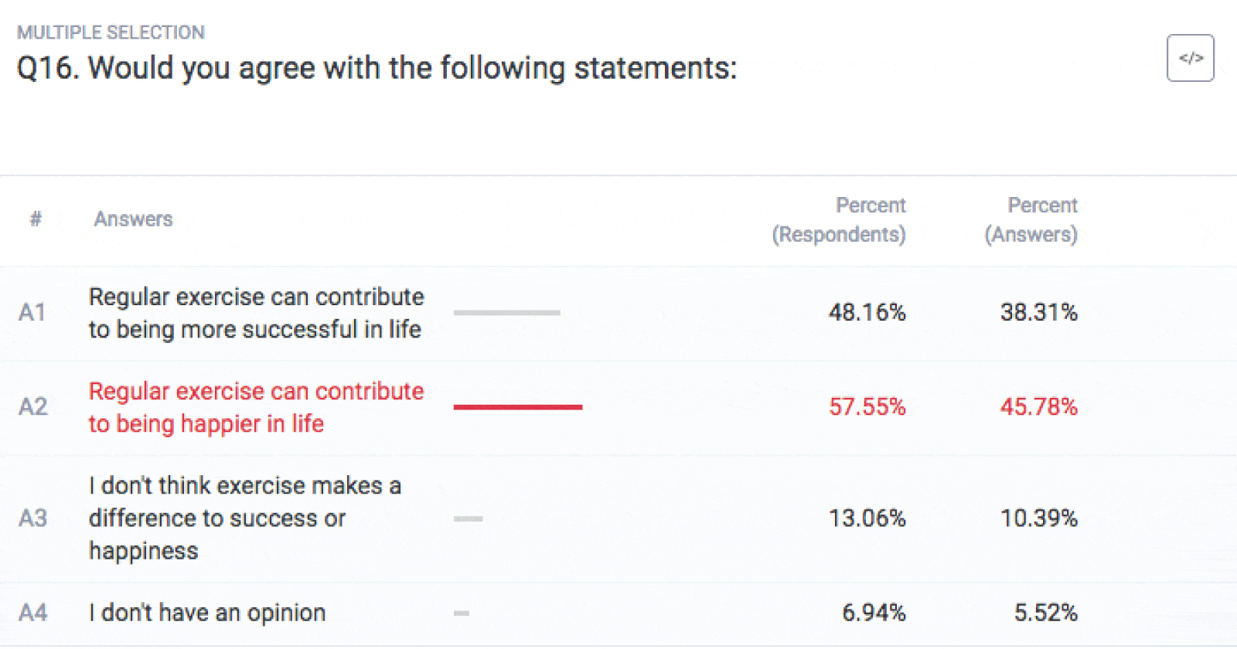
Task: Select row label A2
Action: pos(31,407)
